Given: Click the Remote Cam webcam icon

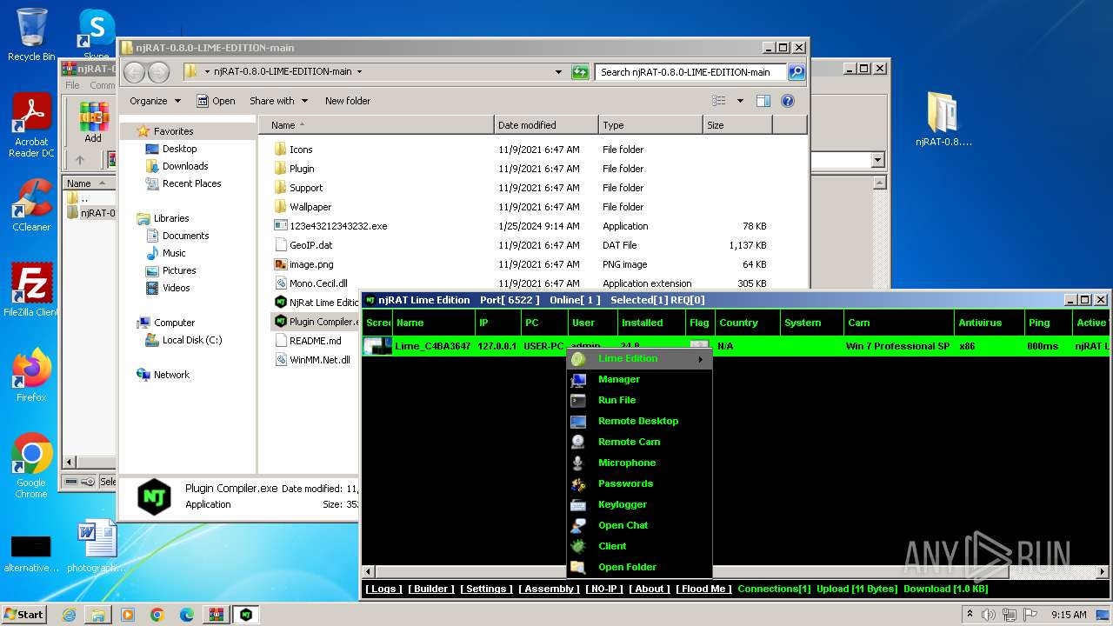Looking at the screenshot, I should click(578, 442).
